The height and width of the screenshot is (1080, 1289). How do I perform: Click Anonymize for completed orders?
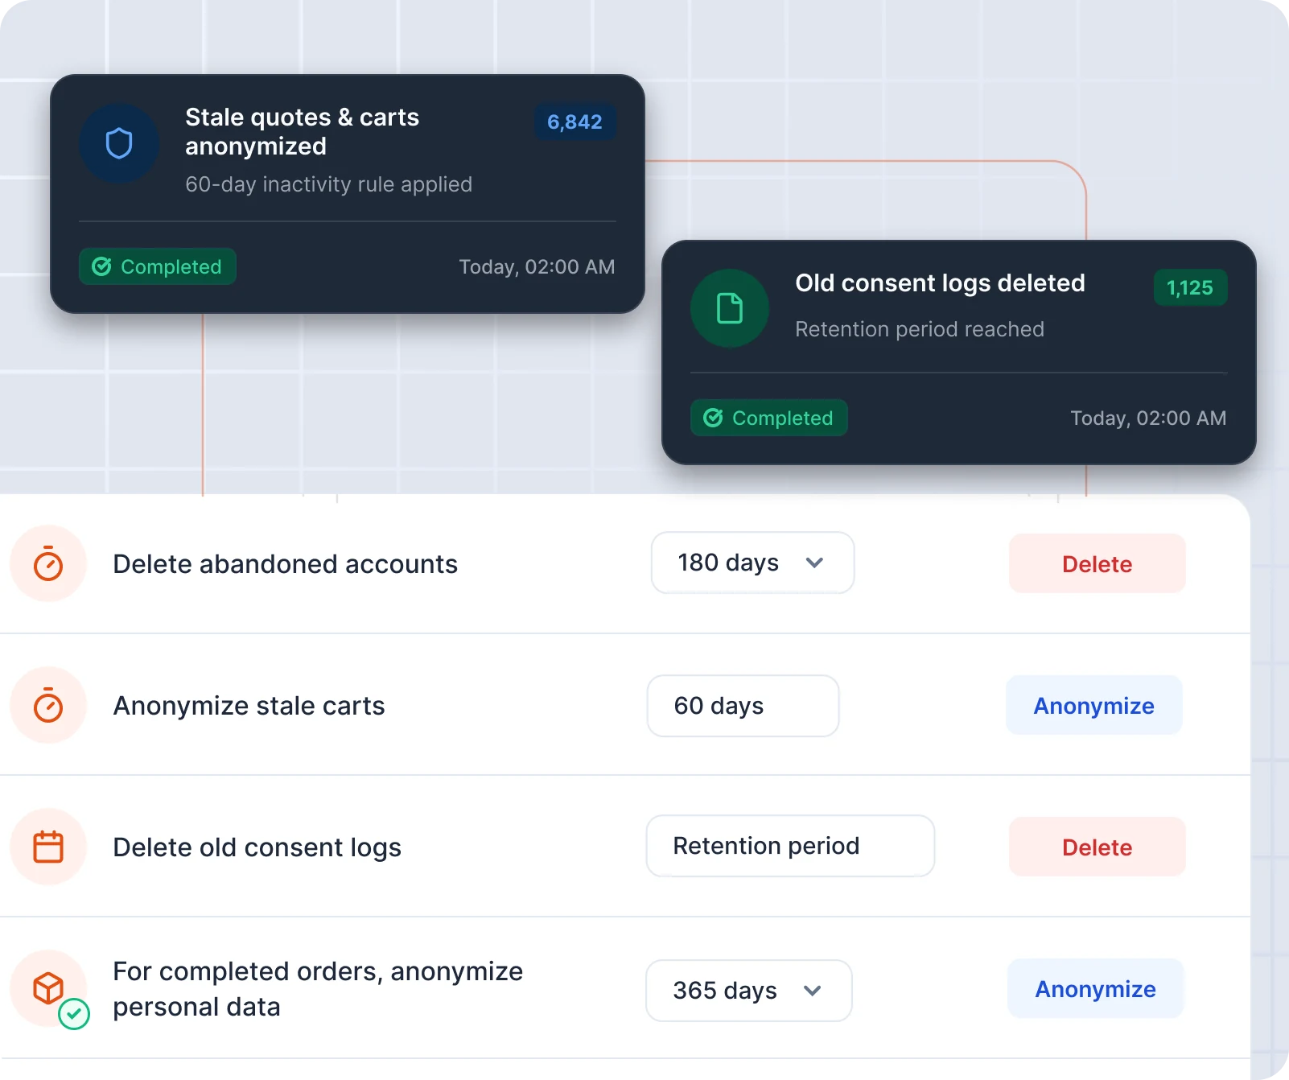(x=1095, y=989)
